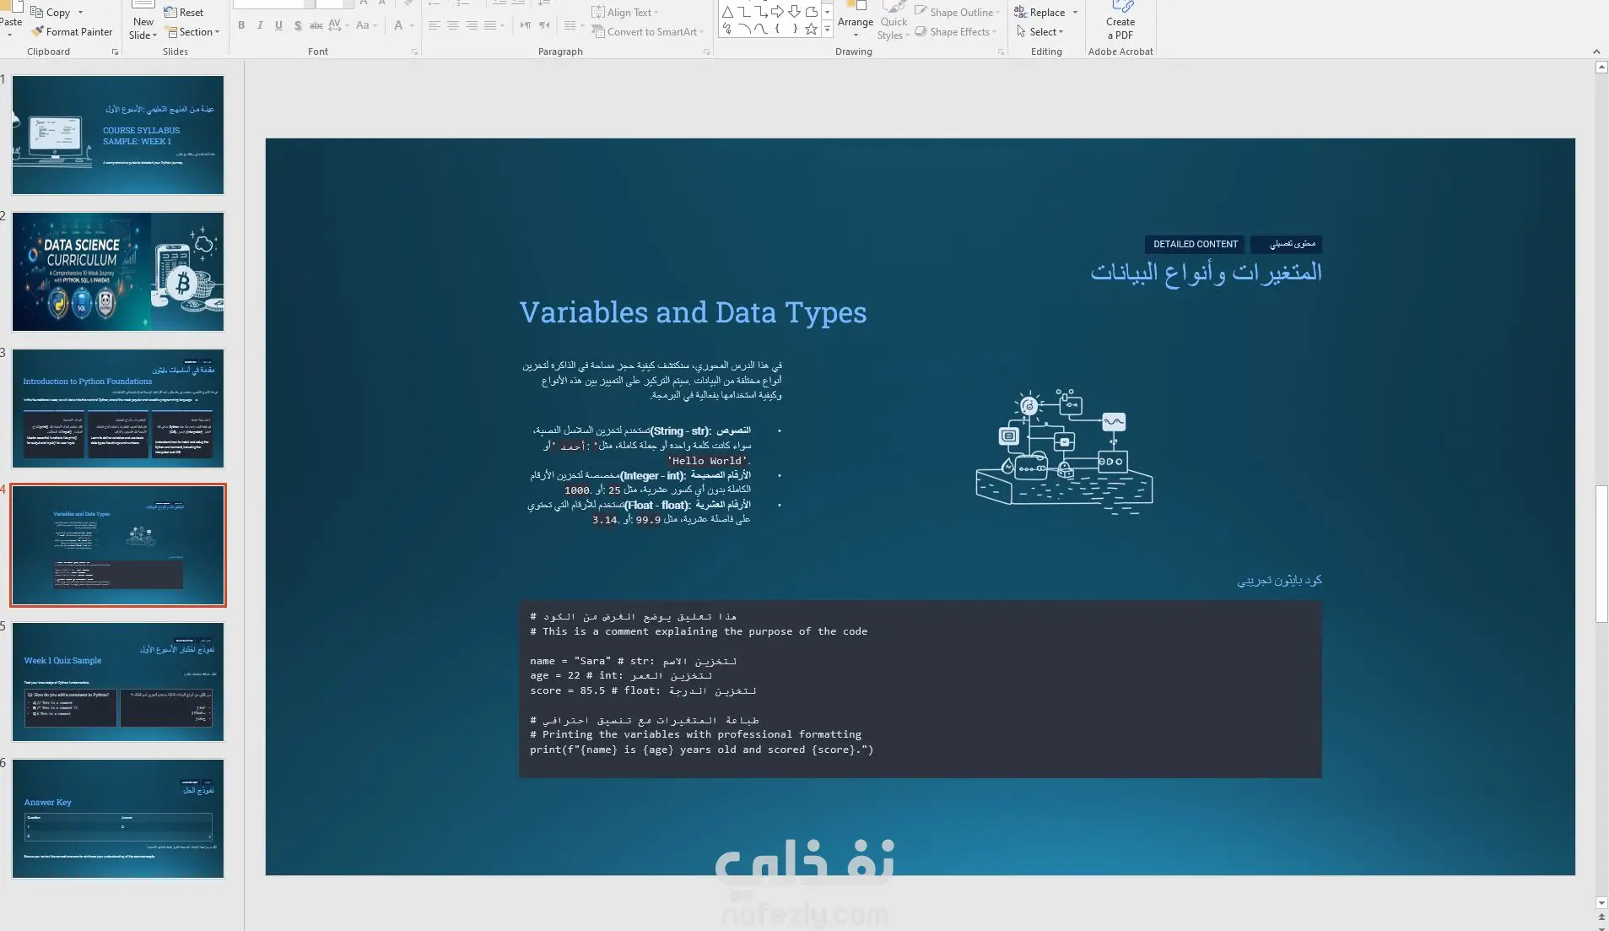Screen dimensions: 1609x931
Task: Select the right arrow shape
Action: click(778, 12)
